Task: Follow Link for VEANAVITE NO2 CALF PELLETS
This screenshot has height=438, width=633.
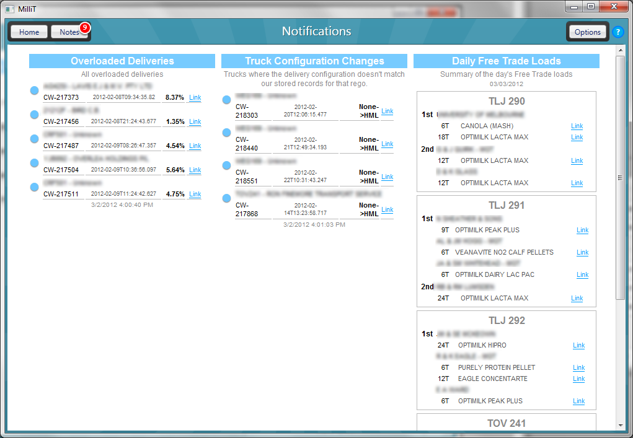Action: coord(582,252)
